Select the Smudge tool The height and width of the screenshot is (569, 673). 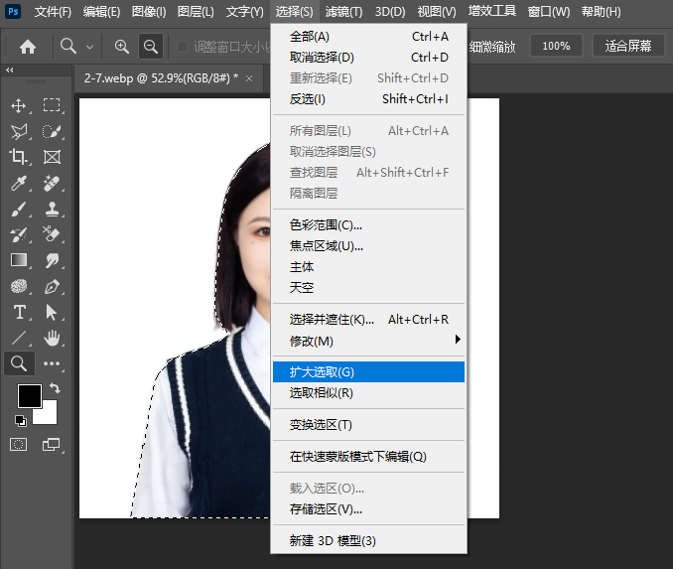tap(52, 260)
